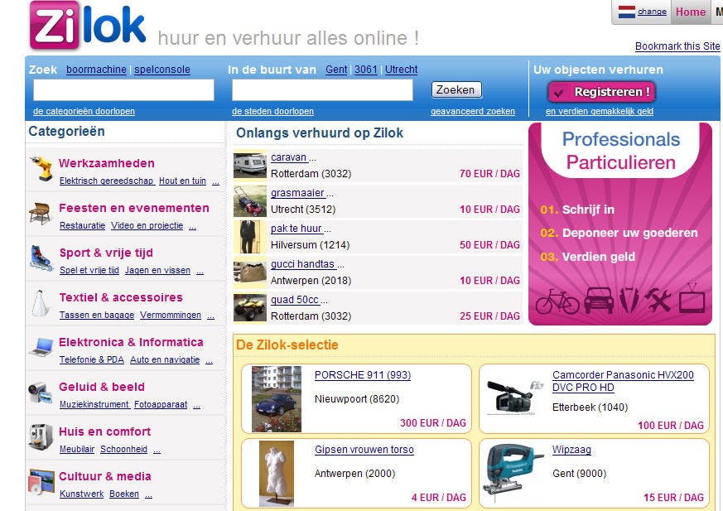
Task: Open the suit thumbnail for pak te huur
Action: 250,237
